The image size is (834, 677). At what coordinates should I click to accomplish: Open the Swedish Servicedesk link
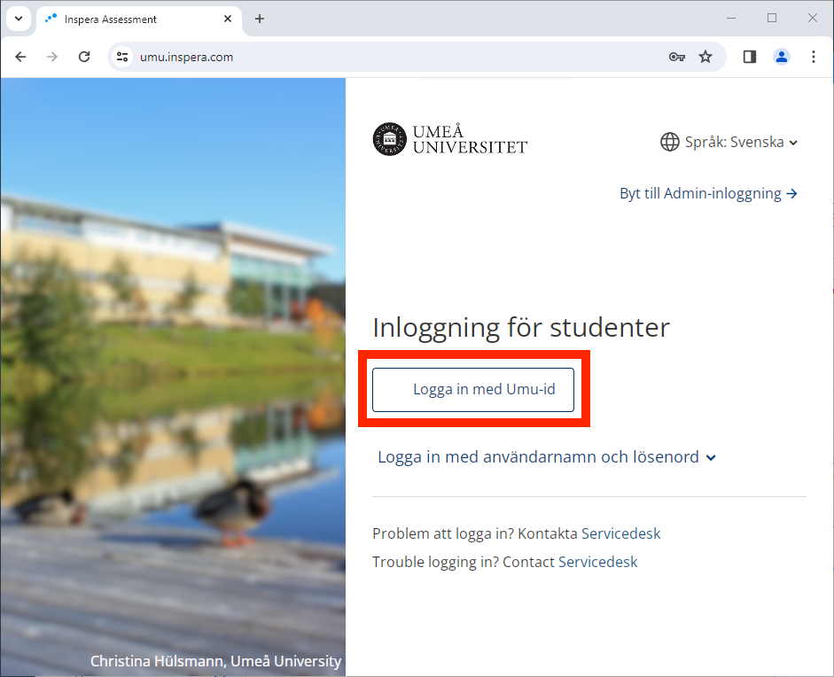620,533
